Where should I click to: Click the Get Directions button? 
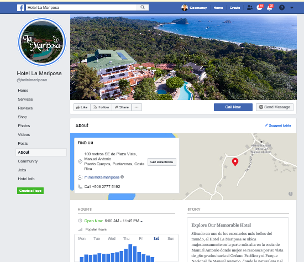(162, 162)
